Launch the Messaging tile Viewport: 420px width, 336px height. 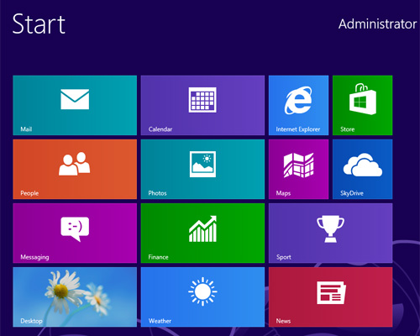75,233
